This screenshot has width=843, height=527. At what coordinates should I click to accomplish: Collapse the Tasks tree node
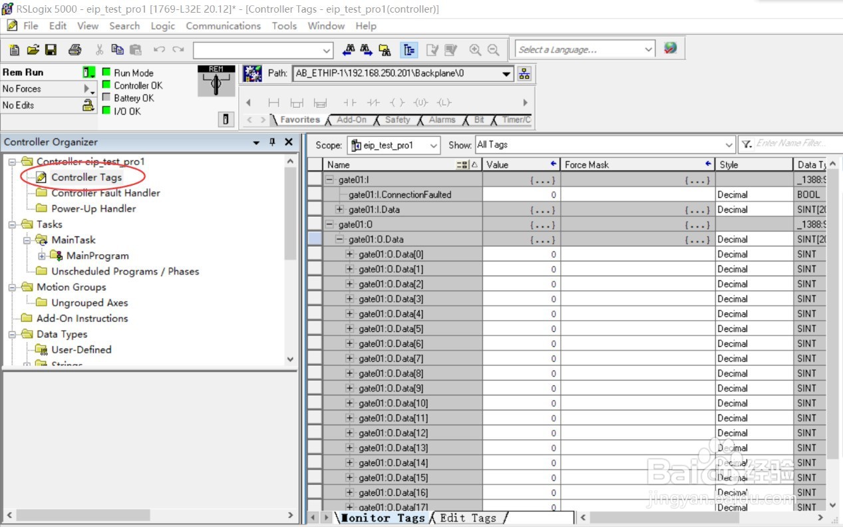13,225
